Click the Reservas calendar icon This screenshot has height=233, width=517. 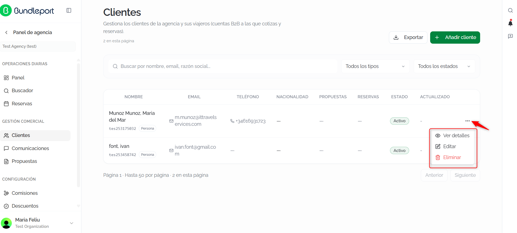(6, 104)
